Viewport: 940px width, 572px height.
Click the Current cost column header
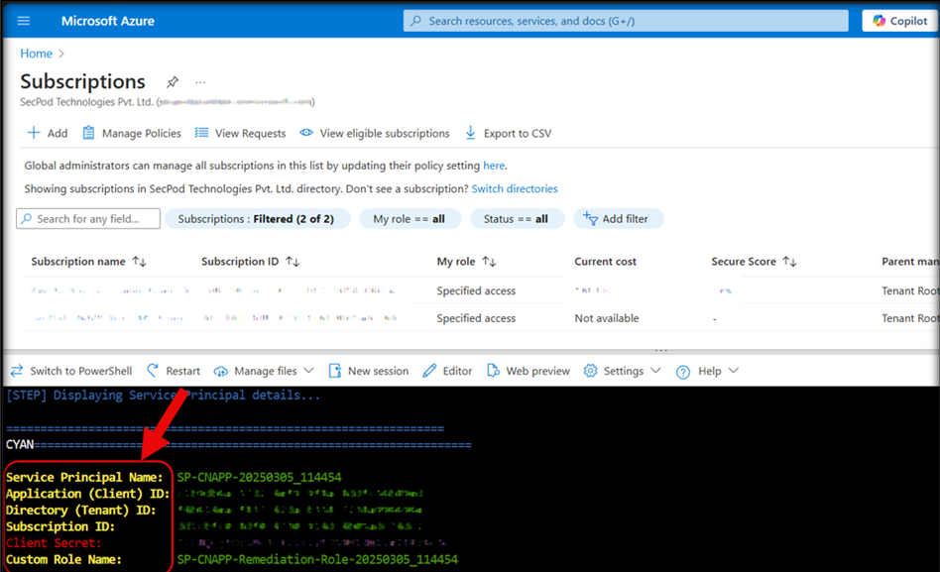[x=606, y=262]
